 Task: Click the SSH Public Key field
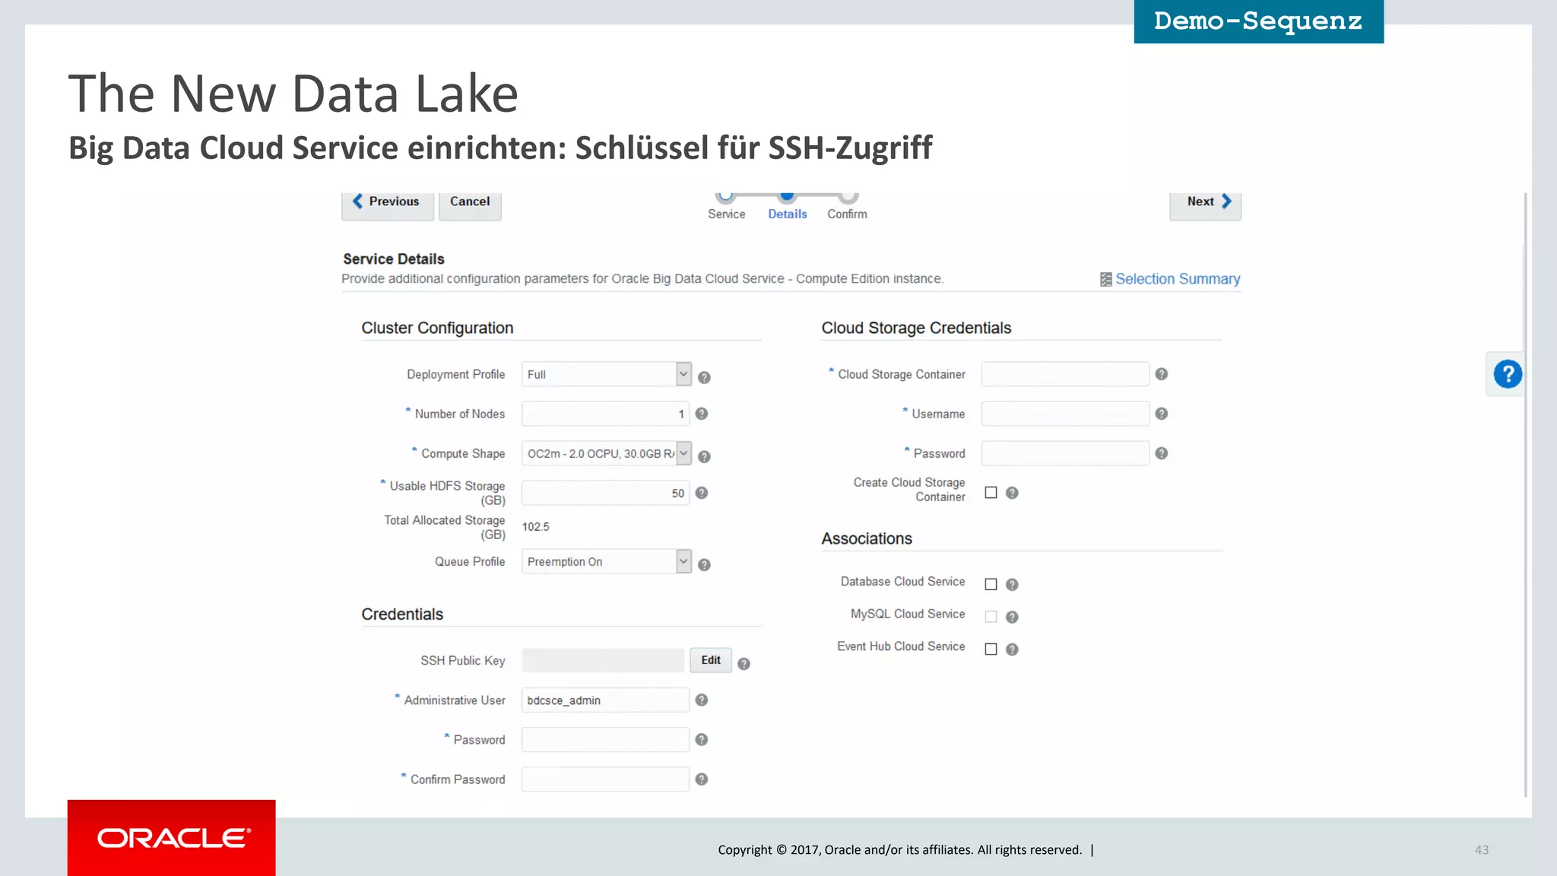603,660
